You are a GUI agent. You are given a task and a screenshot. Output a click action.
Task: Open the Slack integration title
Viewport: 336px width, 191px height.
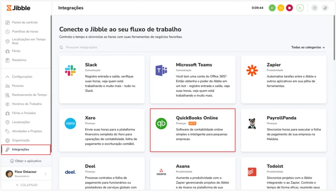pos(91,64)
